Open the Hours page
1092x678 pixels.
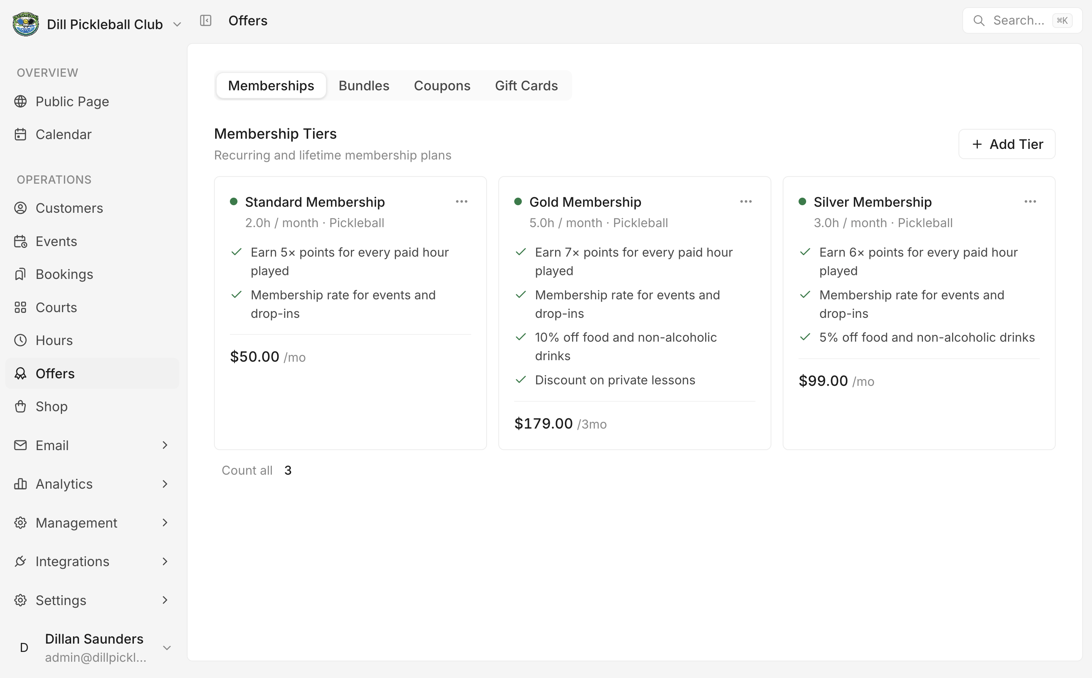pos(92,341)
